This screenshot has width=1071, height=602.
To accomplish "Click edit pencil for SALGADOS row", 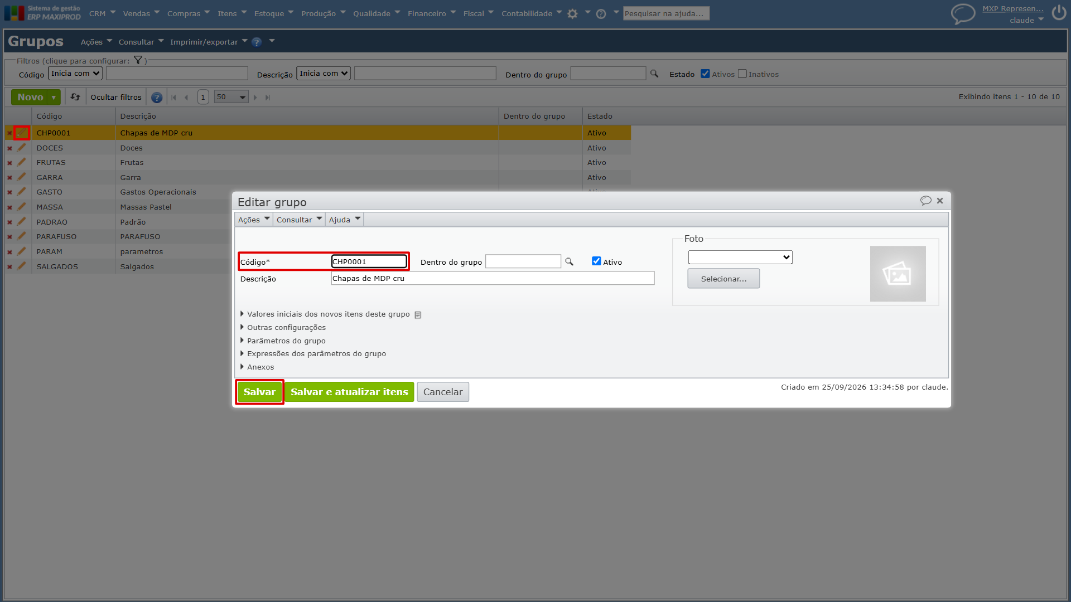I will click(x=21, y=266).
